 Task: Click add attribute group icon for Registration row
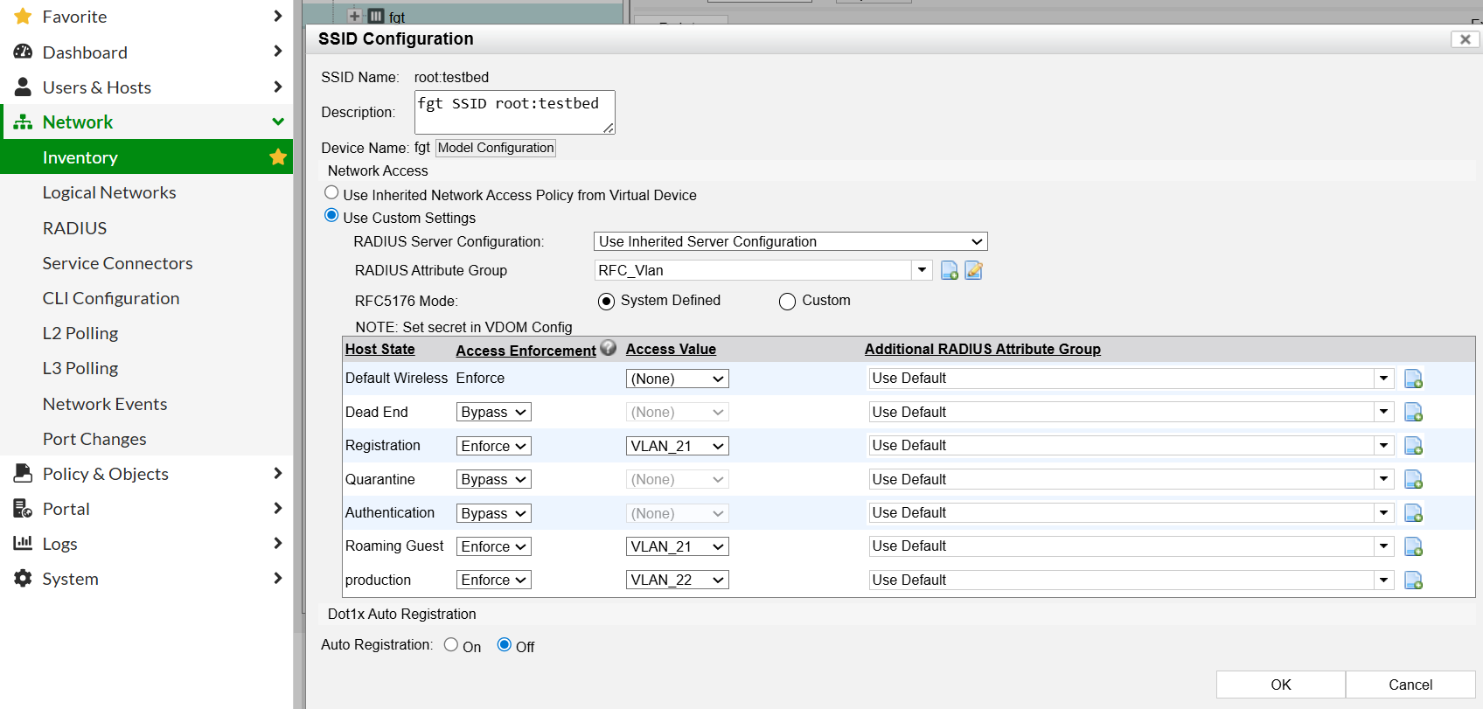coord(1413,446)
